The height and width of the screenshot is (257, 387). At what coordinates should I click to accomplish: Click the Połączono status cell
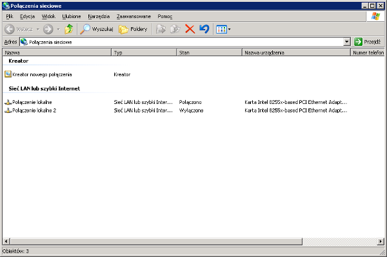pos(190,102)
